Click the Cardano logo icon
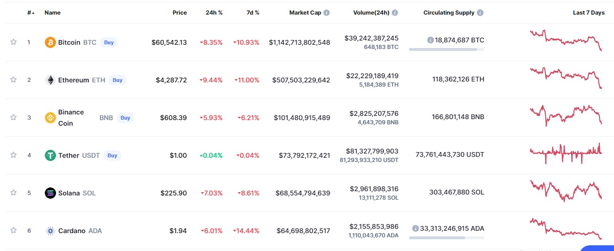 tap(50, 231)
